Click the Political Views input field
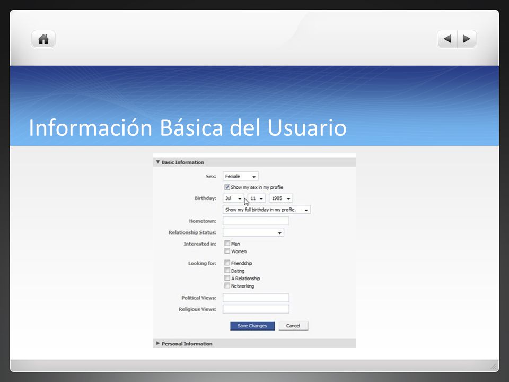 point(256,298)
